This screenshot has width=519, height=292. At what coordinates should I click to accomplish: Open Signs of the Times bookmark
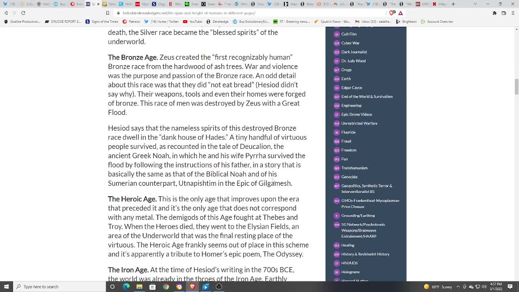(102, 21)
